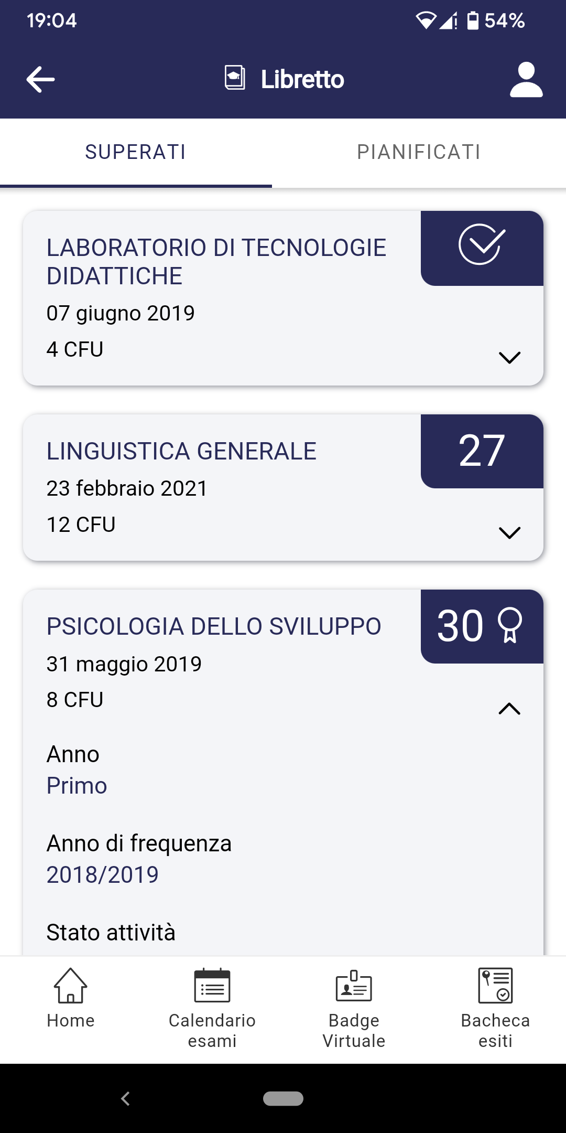
Task: Open Bacheca esiti icon
Action: 495,986
